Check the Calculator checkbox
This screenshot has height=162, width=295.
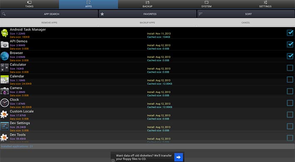click(x=290, y=68)
